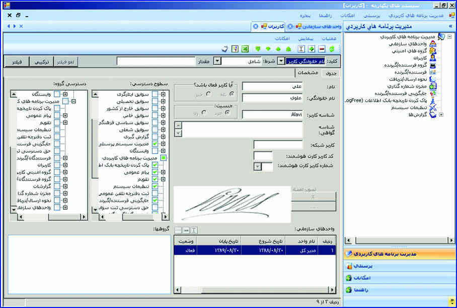Click the small edit icon above the organizational units table
Screen dimensions: 457x308
click(194, 230)
